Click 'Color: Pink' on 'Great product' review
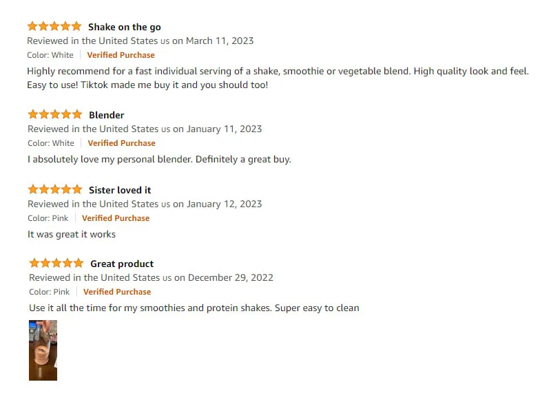This screenshot has height=413, width=551. 50,292
